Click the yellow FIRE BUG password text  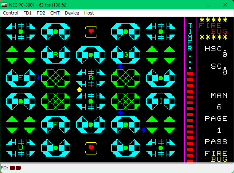coord(216,156)
